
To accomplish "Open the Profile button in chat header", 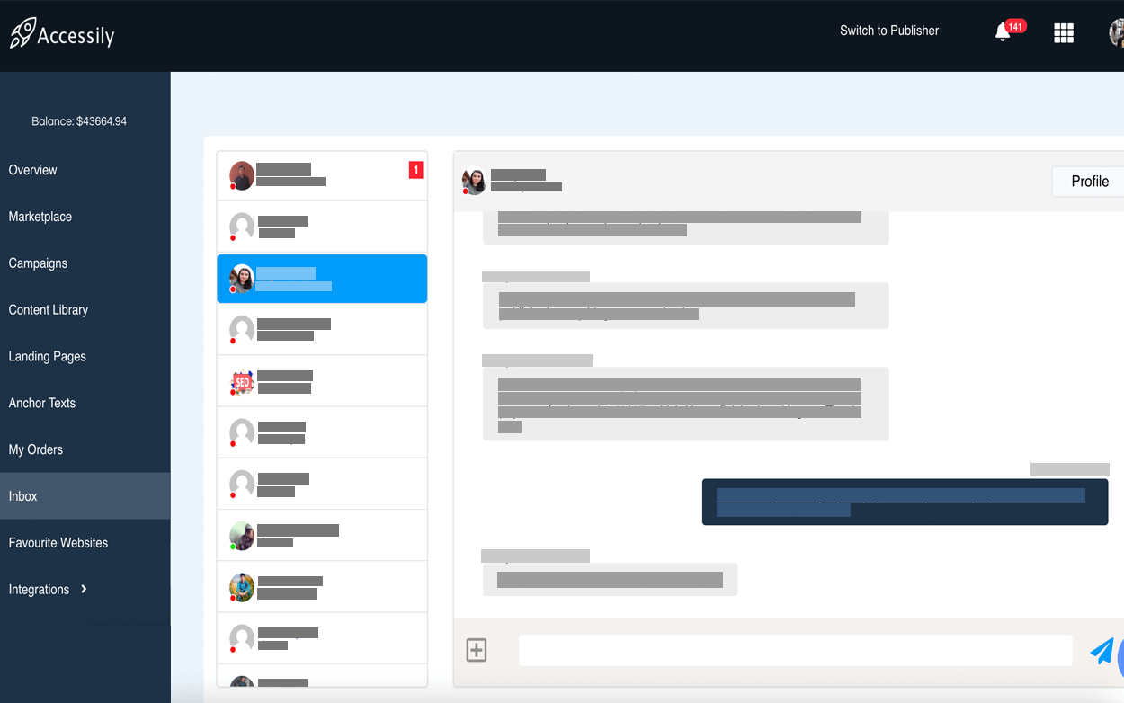I will [1089, 182].
